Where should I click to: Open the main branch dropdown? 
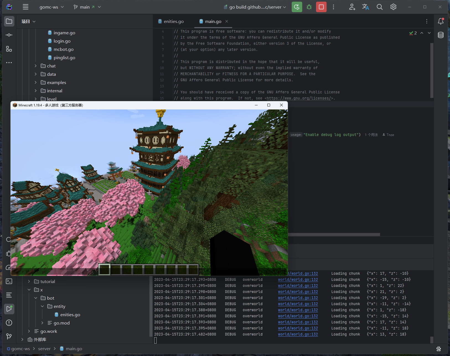[x=87, y=7]
